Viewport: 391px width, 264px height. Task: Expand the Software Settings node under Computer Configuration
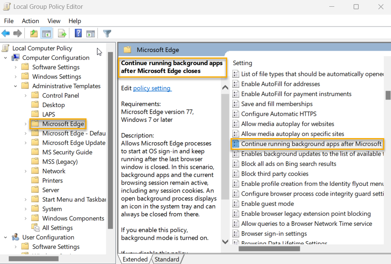[x=16, y=67]
